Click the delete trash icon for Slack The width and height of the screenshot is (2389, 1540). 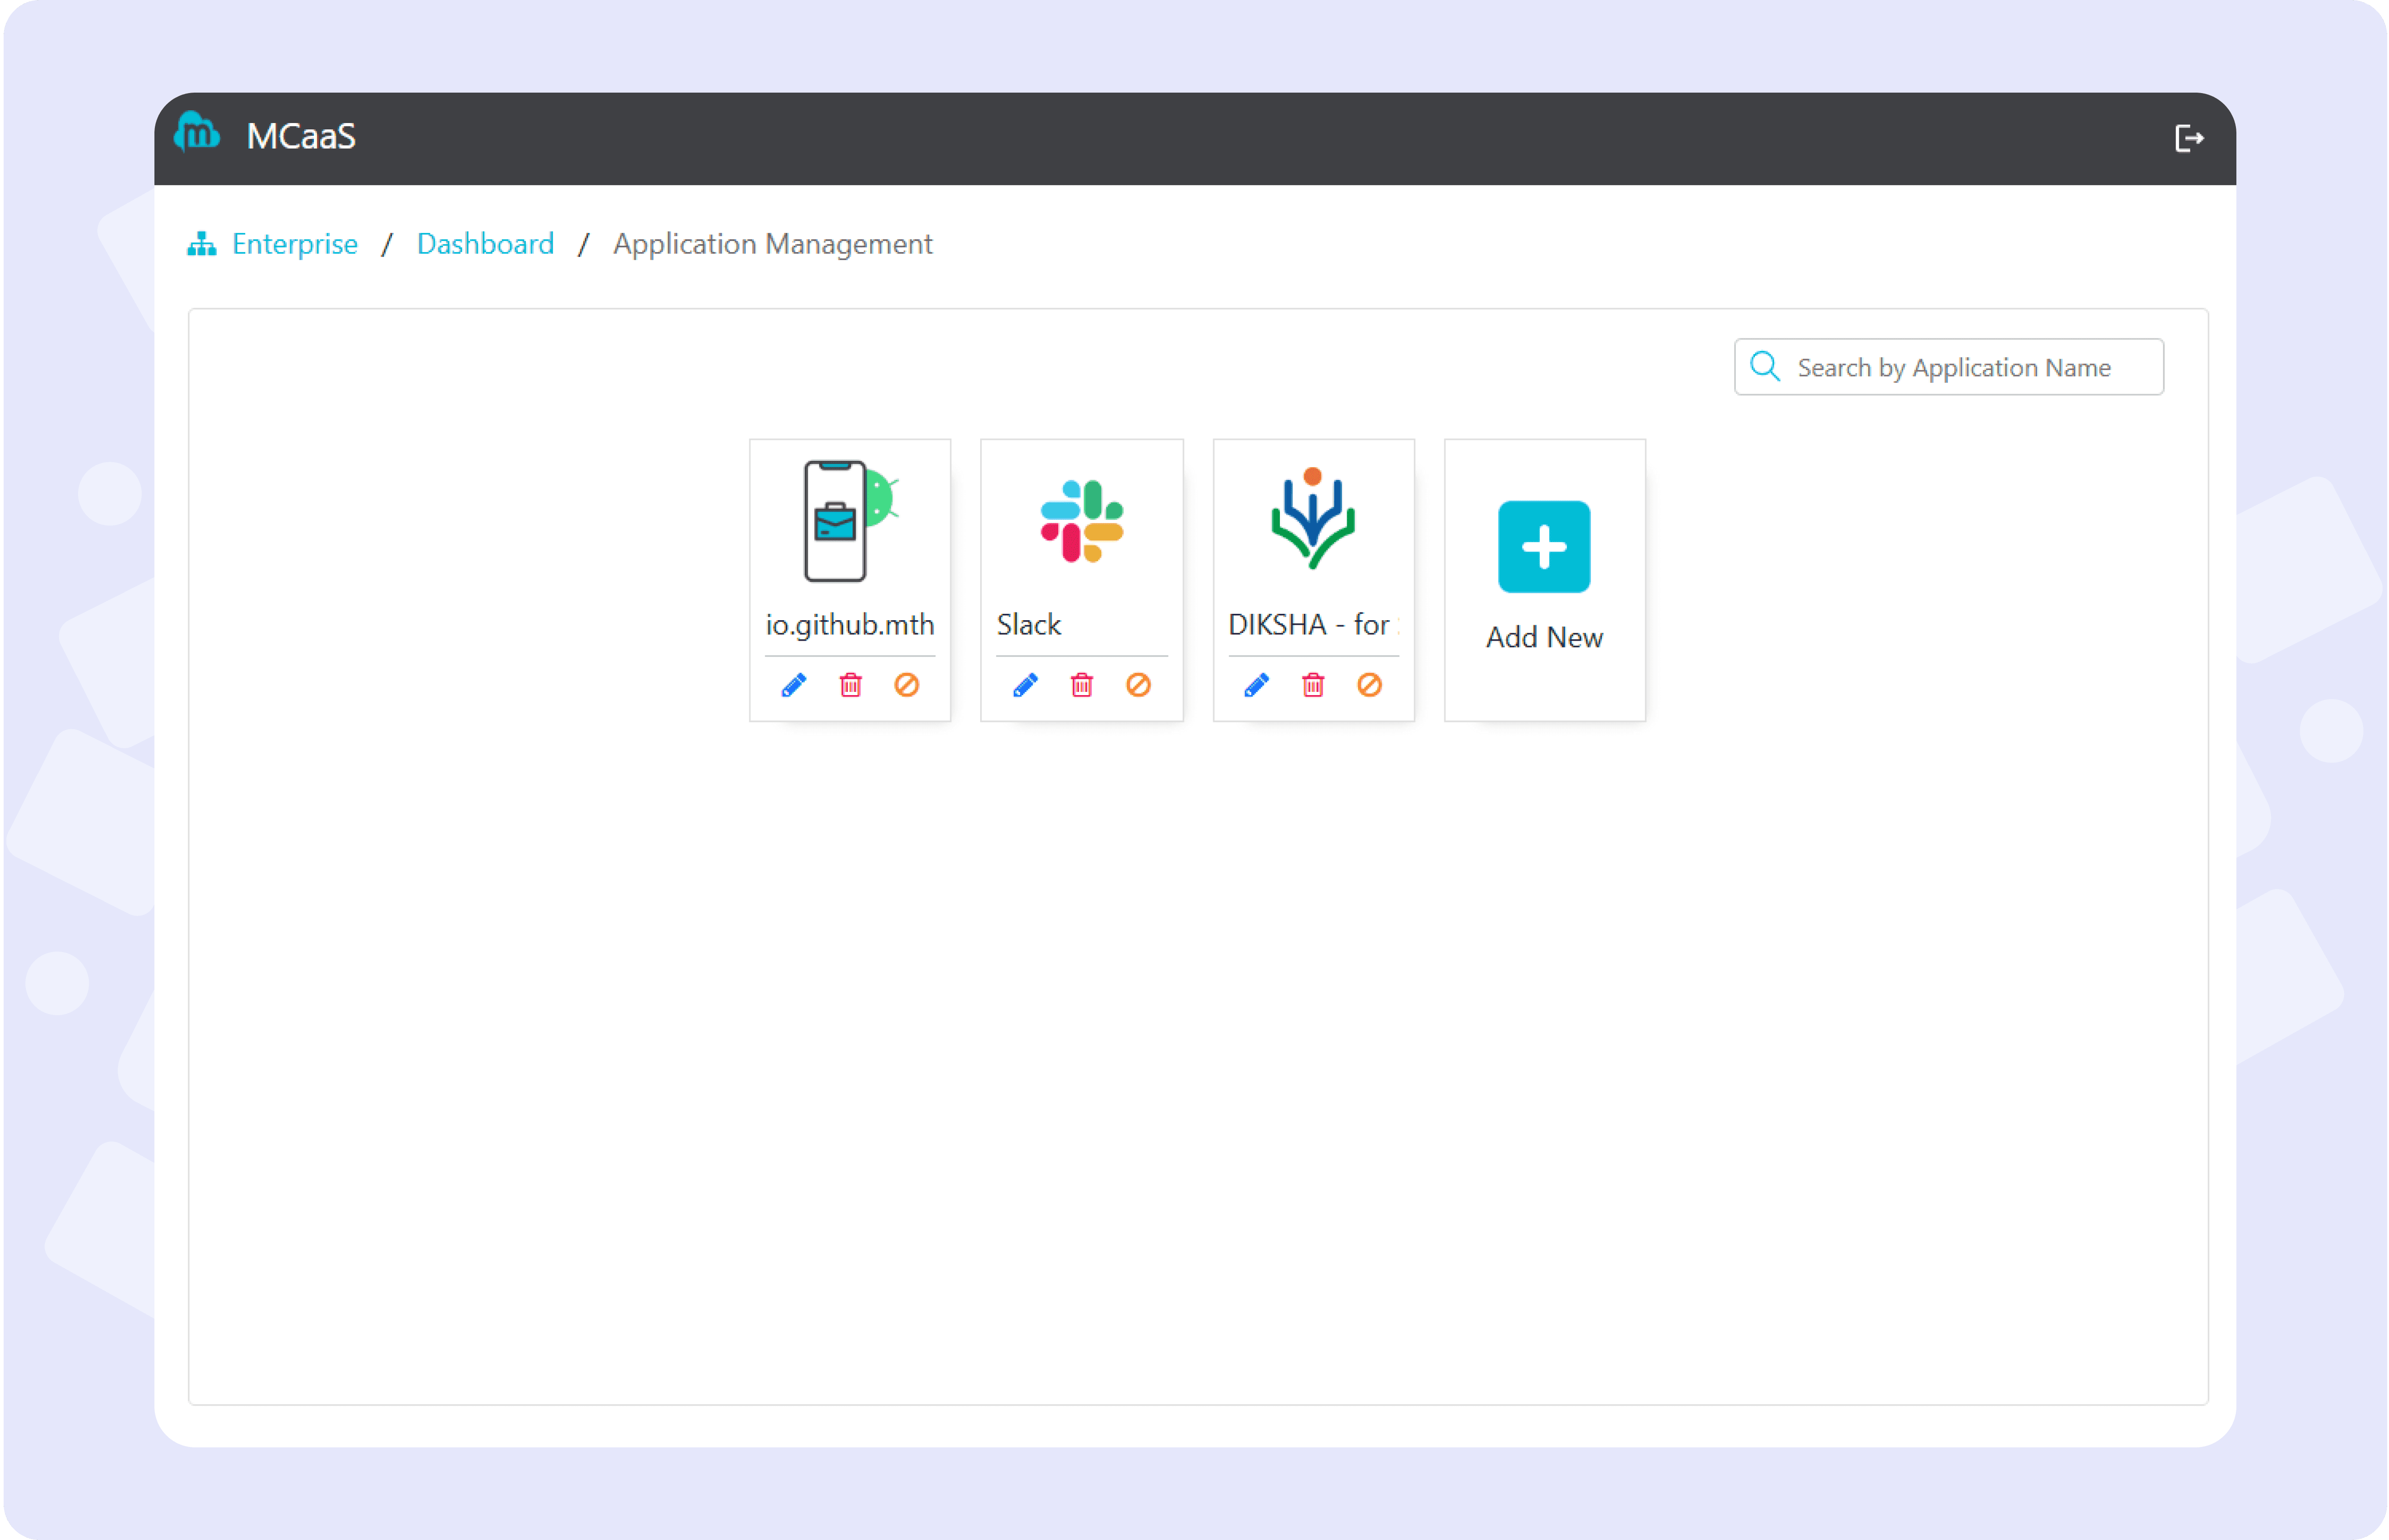(x=1081, y=684)
